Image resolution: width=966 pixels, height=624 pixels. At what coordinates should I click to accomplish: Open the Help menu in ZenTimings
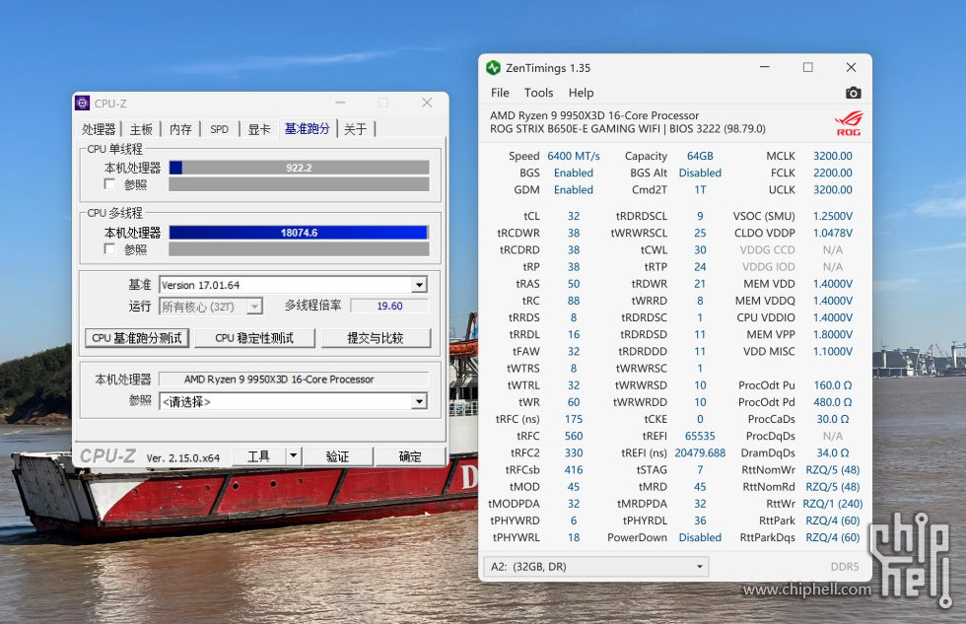point(581,93)
